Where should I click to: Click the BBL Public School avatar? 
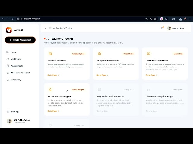coord(9,121)
